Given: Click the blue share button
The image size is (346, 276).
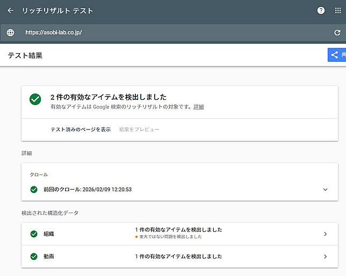Looking at the screenshot, I should pyautogui.click(x=337, y=55).
